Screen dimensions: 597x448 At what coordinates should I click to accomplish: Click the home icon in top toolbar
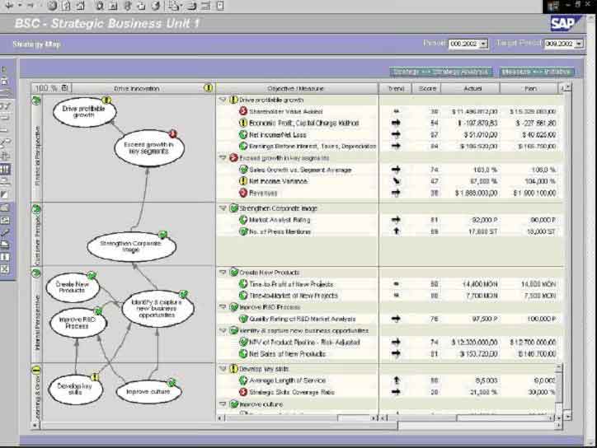[81, 7]
